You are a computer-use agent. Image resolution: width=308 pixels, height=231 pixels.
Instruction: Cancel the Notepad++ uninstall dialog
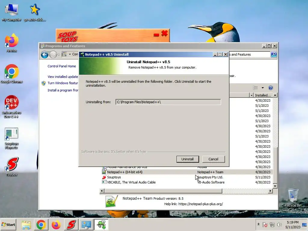[x=213, y=159]
